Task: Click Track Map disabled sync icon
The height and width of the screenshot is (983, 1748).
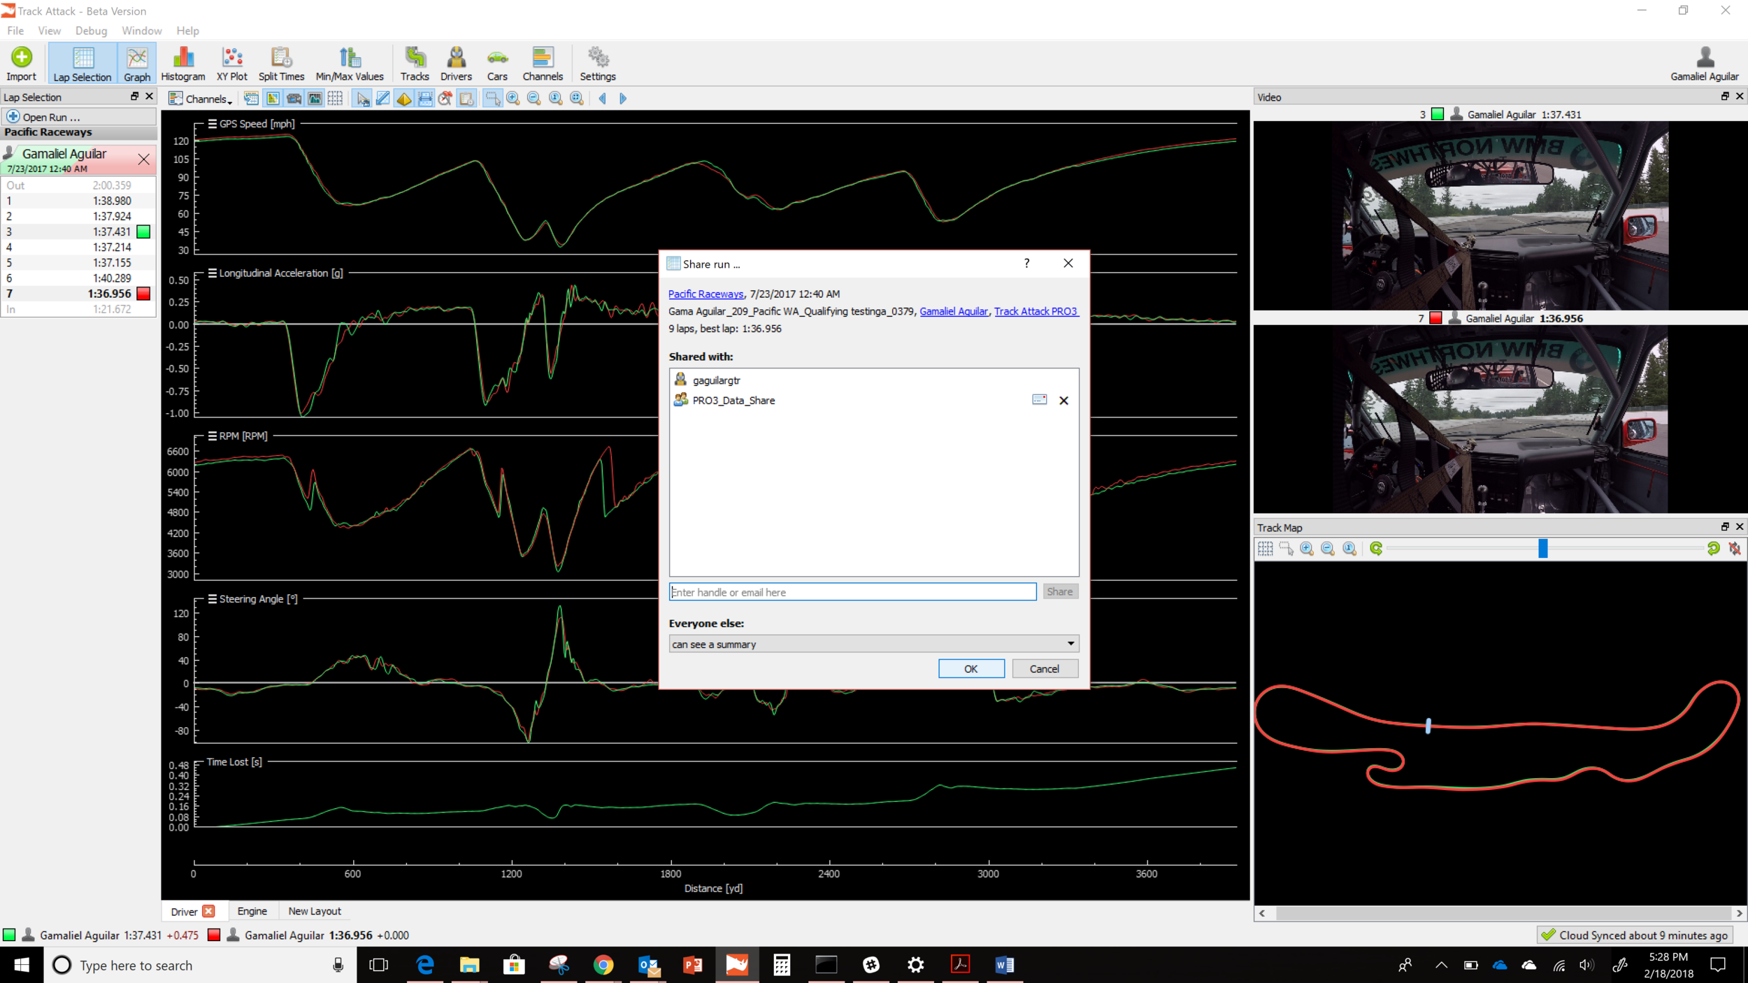Action: [1735, 549]
